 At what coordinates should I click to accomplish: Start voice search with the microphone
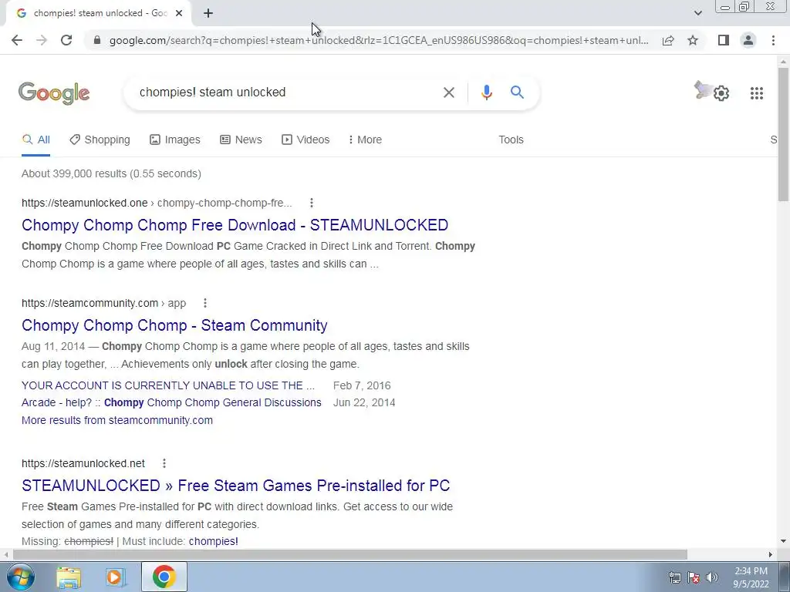pyautogui.click(x=486, y=92)
